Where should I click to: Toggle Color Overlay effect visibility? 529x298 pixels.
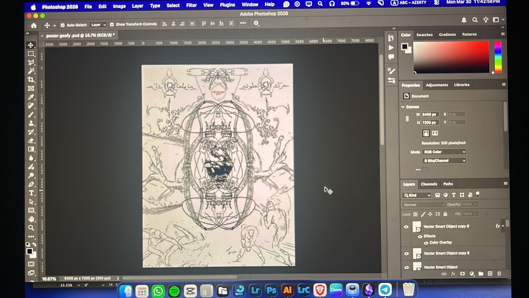pyautogui.click(x=426, y=243)
